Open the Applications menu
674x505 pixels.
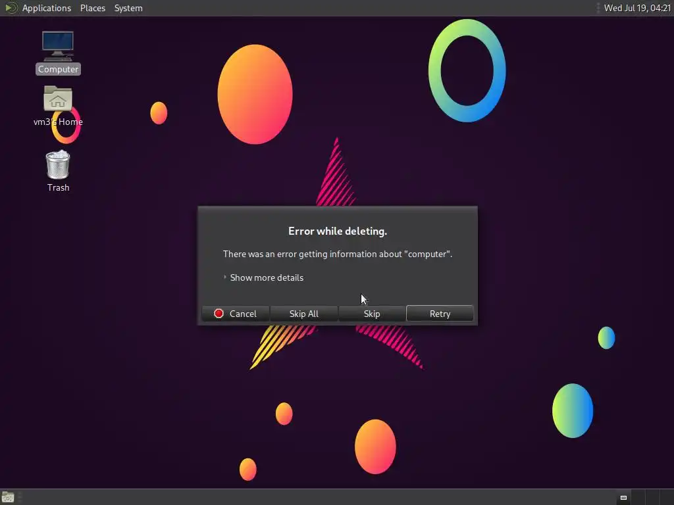[x=47, y=8]
